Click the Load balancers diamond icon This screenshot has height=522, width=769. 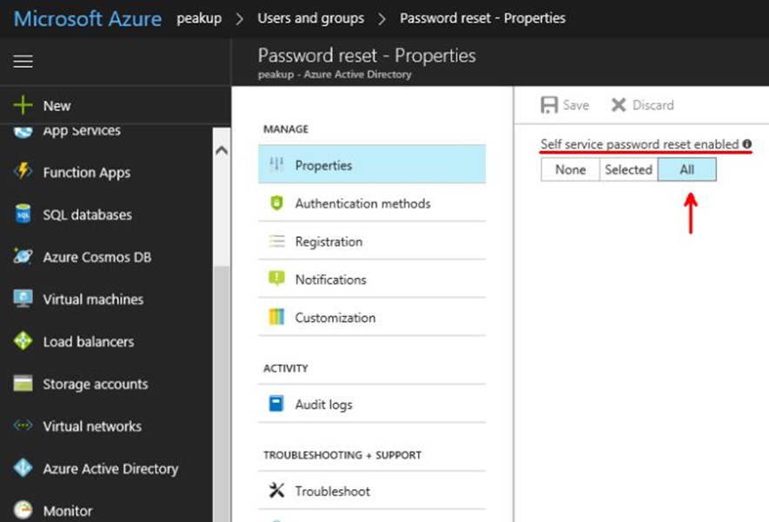coord(23,340)
